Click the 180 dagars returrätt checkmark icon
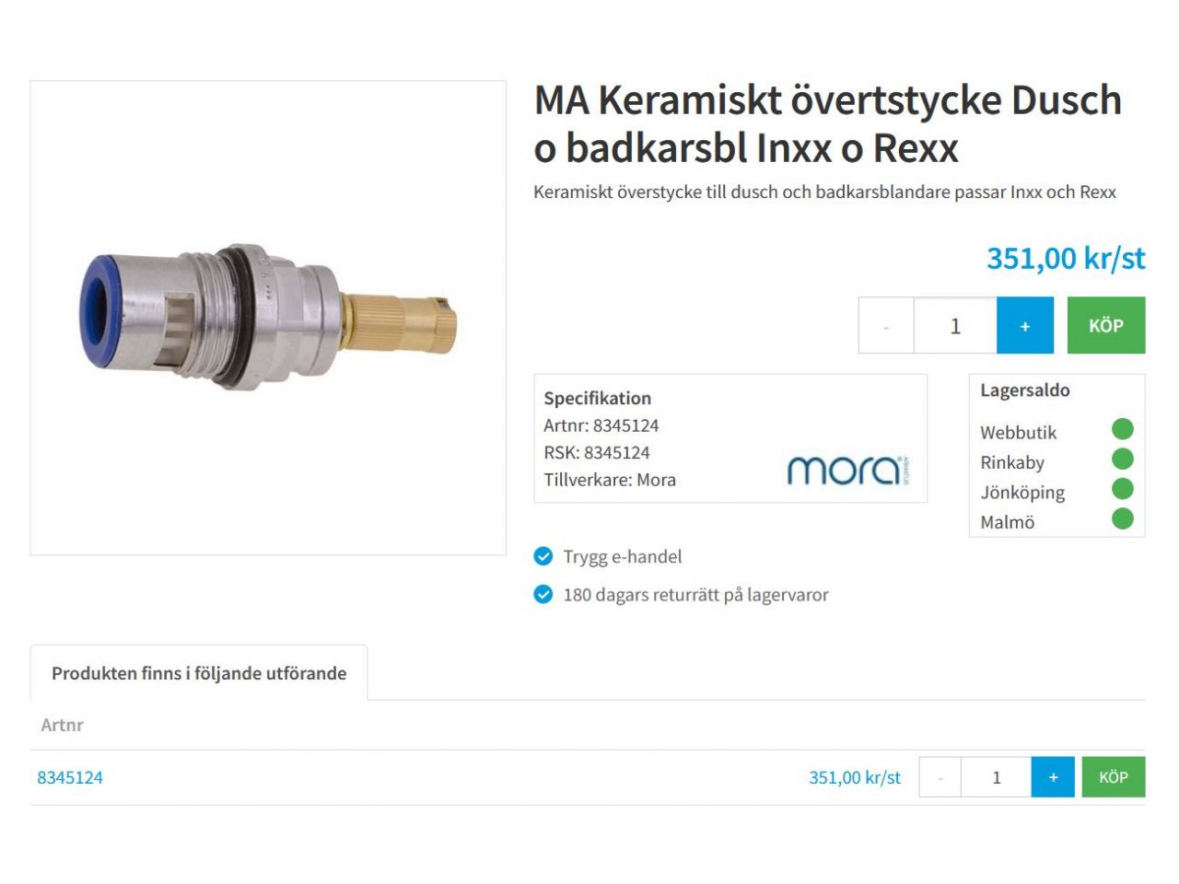 pos(543,595)
